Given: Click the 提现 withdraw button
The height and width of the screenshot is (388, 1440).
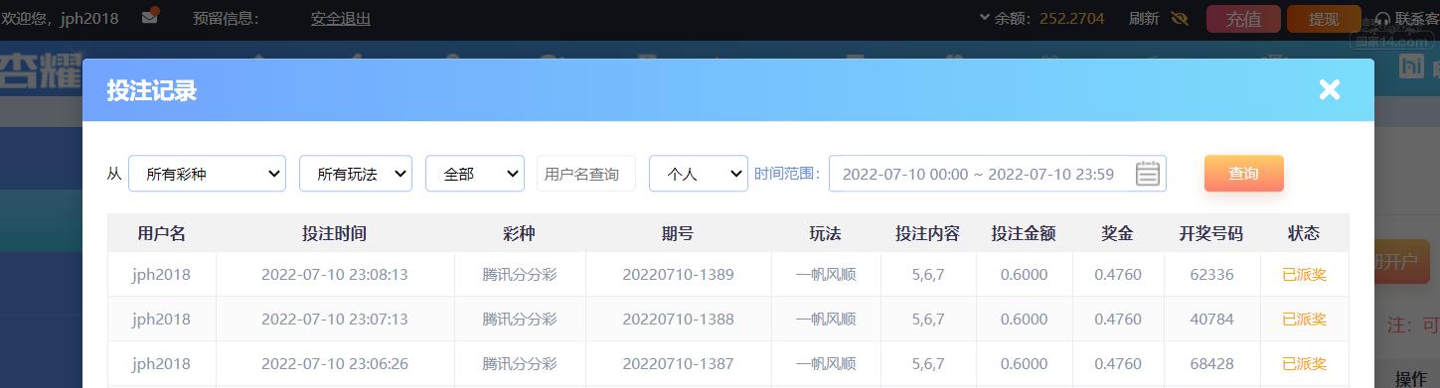Looking at the screenshot, I should 1324,19.
